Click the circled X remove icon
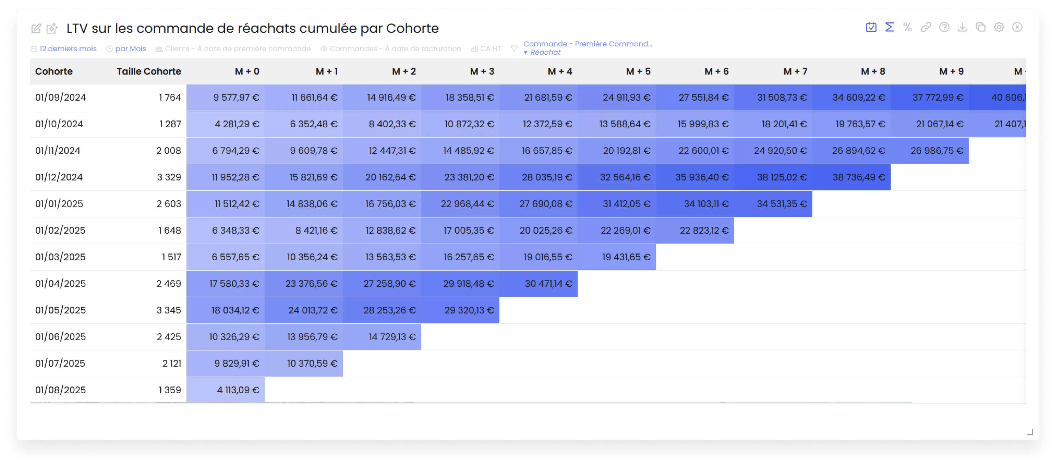Viewport: 1056px width, 465px height. (x=1017, y=27)
